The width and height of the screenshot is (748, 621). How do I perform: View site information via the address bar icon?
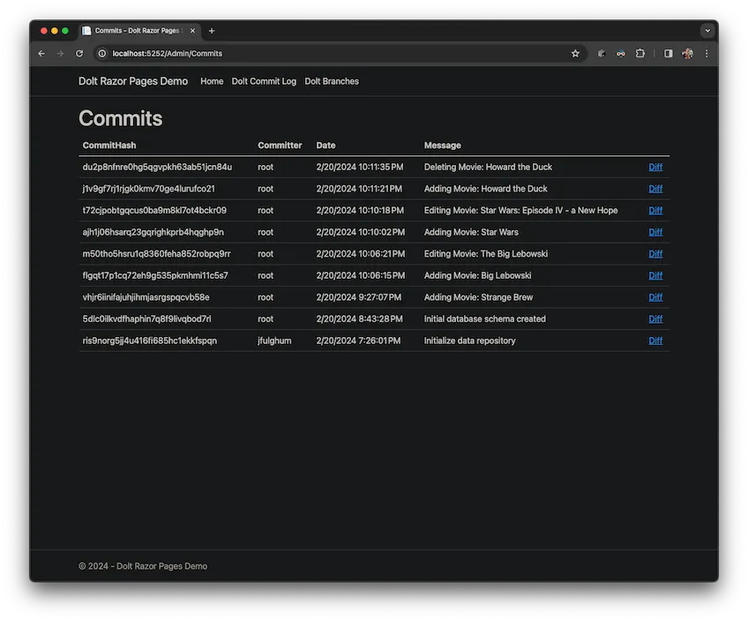pos(101,53)
